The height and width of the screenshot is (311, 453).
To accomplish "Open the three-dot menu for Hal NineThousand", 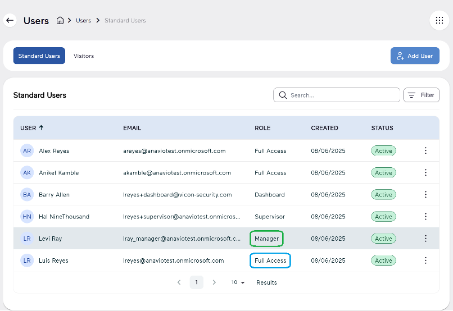I will coord(425,216).
